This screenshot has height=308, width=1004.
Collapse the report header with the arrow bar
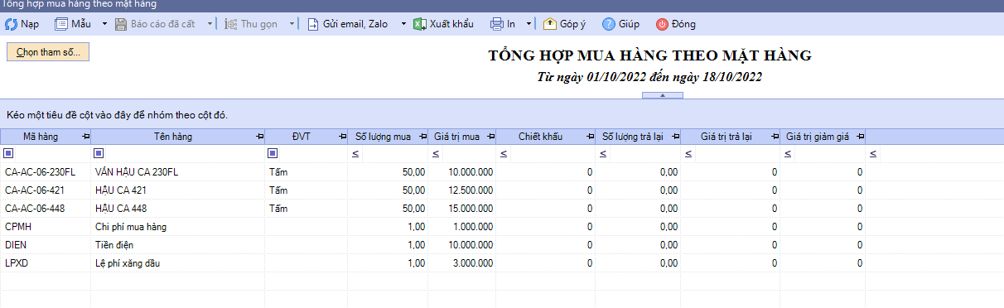[663, 95]
